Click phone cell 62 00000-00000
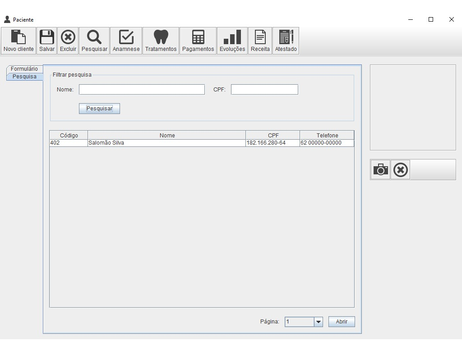462x355 pixels. click(327, 143)
